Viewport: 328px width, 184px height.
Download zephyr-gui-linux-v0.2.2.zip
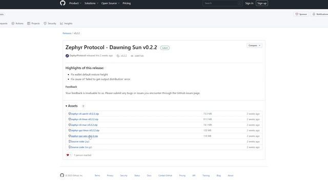[85, 130]
